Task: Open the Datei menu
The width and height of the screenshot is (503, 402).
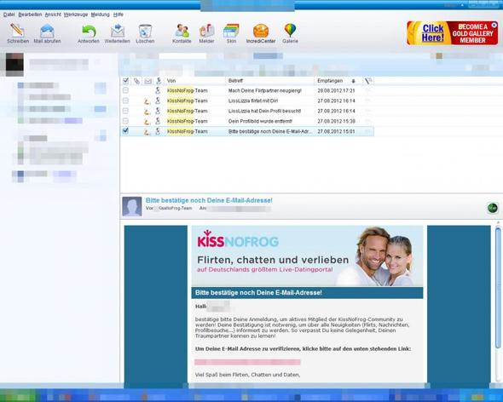Action: (x=9, y=14)
